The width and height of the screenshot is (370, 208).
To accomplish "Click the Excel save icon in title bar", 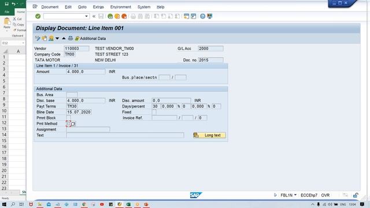I will coord(6,3).
